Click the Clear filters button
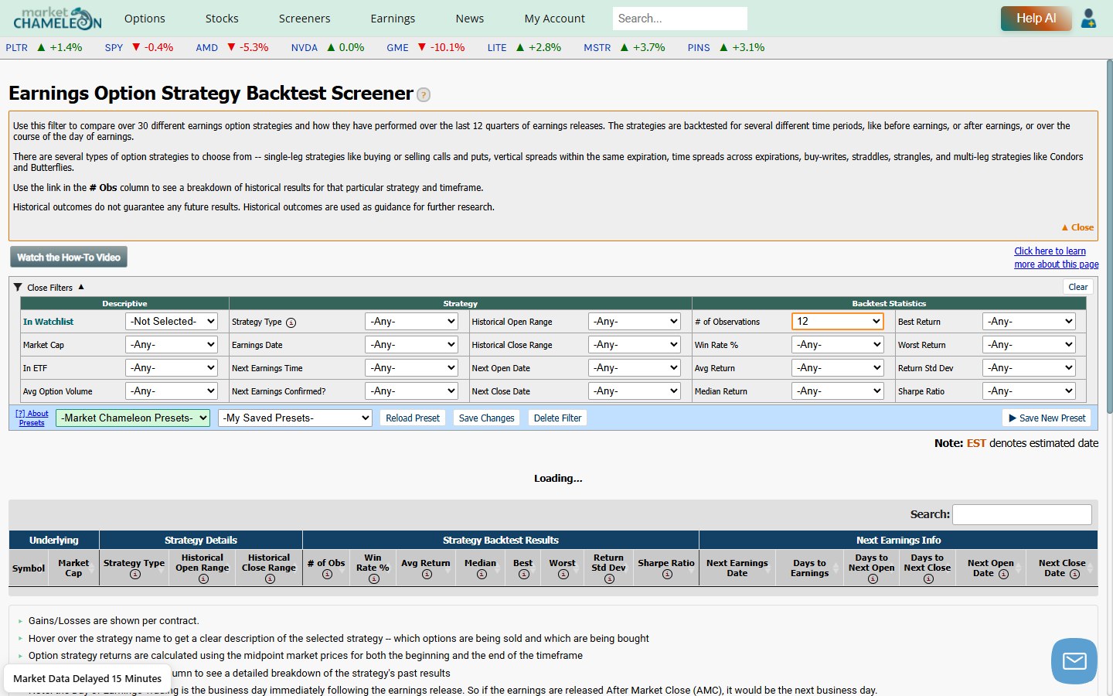 pos(1078,287)
